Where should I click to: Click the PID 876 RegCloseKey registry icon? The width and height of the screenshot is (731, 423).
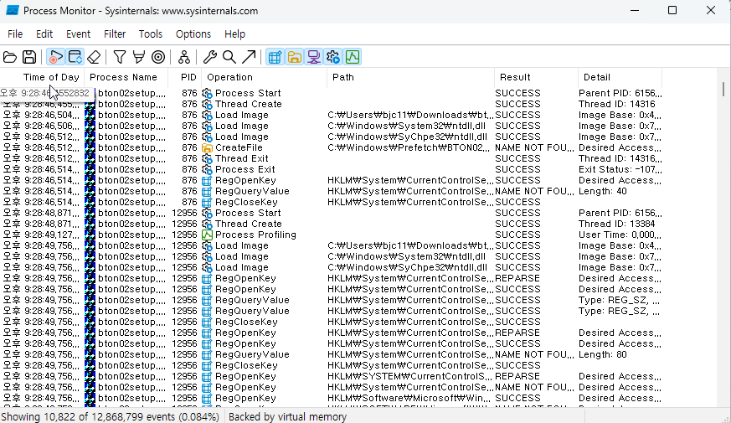point(207,203)
